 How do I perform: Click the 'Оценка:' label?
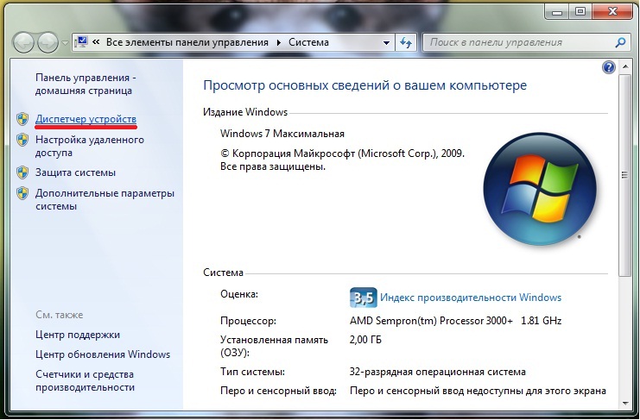point(239,294)
